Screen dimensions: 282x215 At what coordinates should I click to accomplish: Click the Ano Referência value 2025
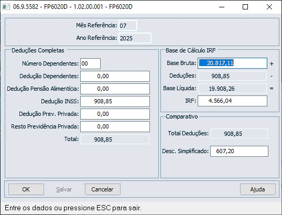click(x=135, y=38)
